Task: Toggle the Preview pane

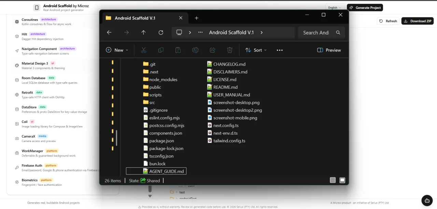Action: (x=329, y=50)
